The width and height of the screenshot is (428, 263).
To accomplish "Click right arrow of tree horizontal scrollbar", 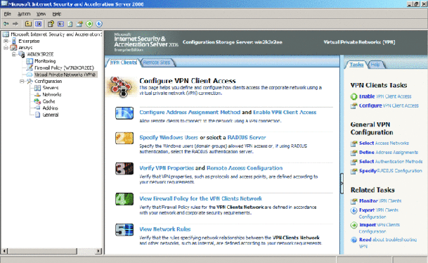I will [x=99, y=251].
